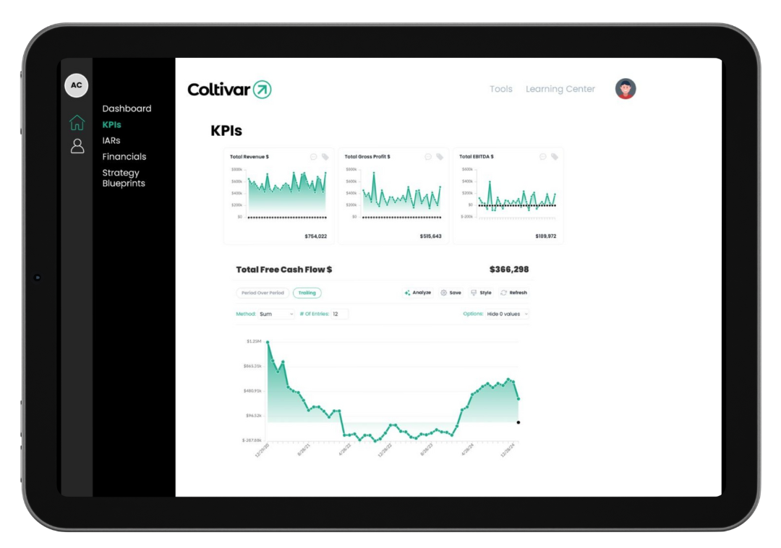Click the $515,643 gross profit total

click(430, 236)
